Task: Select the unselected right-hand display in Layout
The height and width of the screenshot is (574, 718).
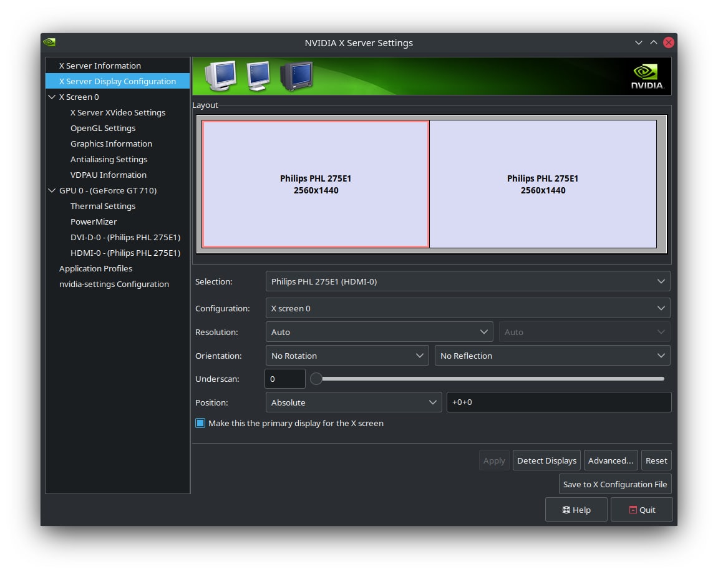Action: (x=543, y=183)
